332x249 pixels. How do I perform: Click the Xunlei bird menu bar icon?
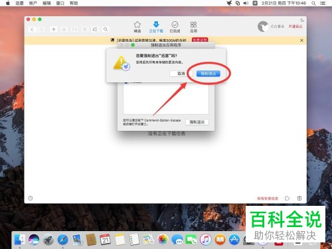tap(229, 3)
